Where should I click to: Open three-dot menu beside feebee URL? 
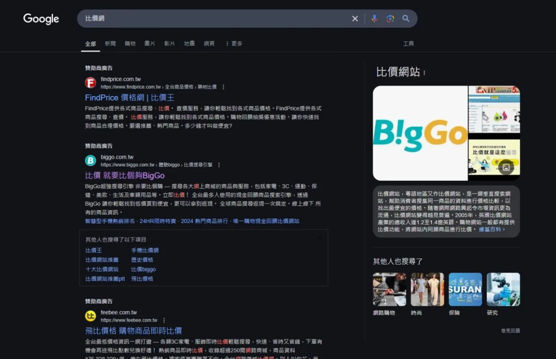coord(164,320)
